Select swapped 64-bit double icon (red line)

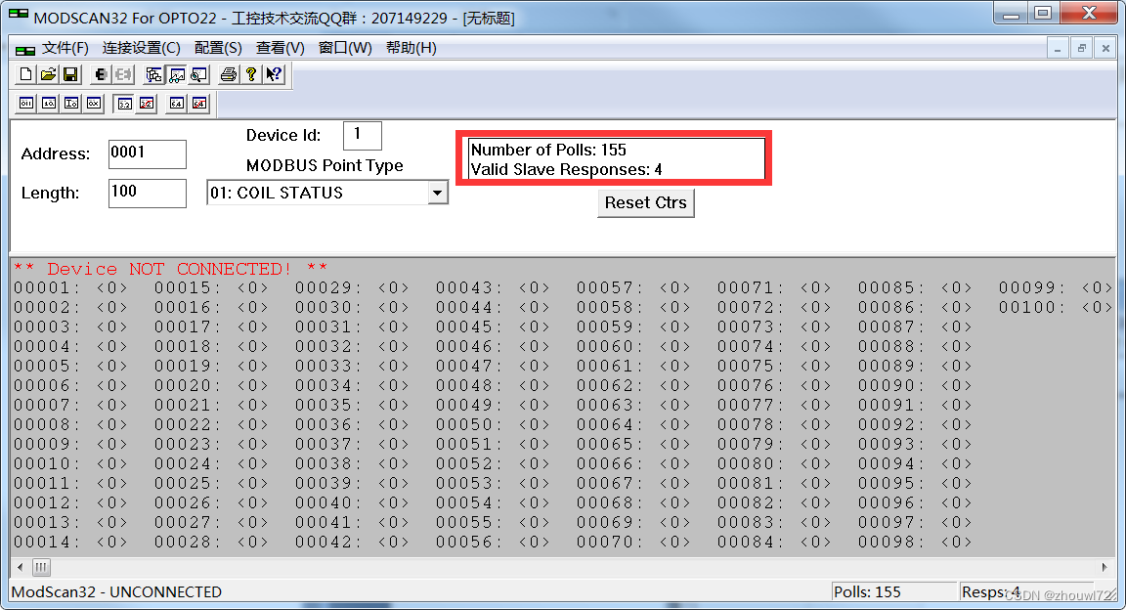199,104
